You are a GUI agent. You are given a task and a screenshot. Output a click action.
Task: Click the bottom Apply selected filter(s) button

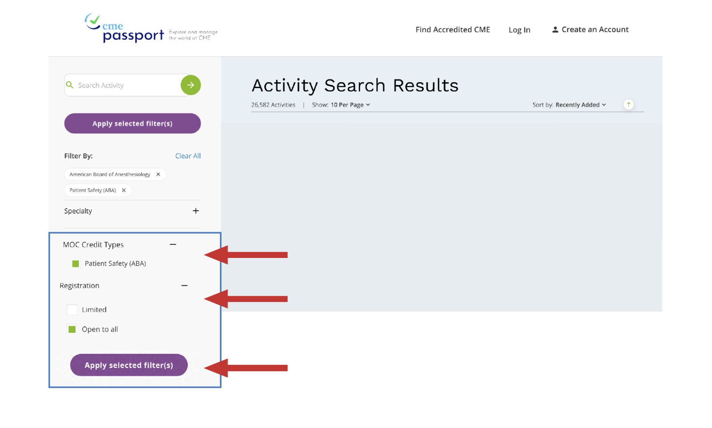pyautogui.click(x=129, y=365)
